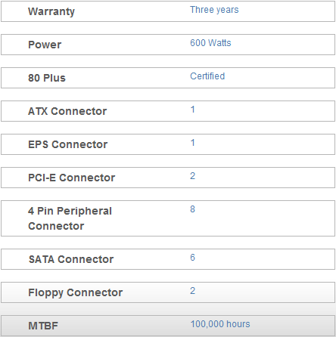This screenshot has height=337, width=336.
Task: Select the EPS Connector count value
Action: [x=192, y=143]
